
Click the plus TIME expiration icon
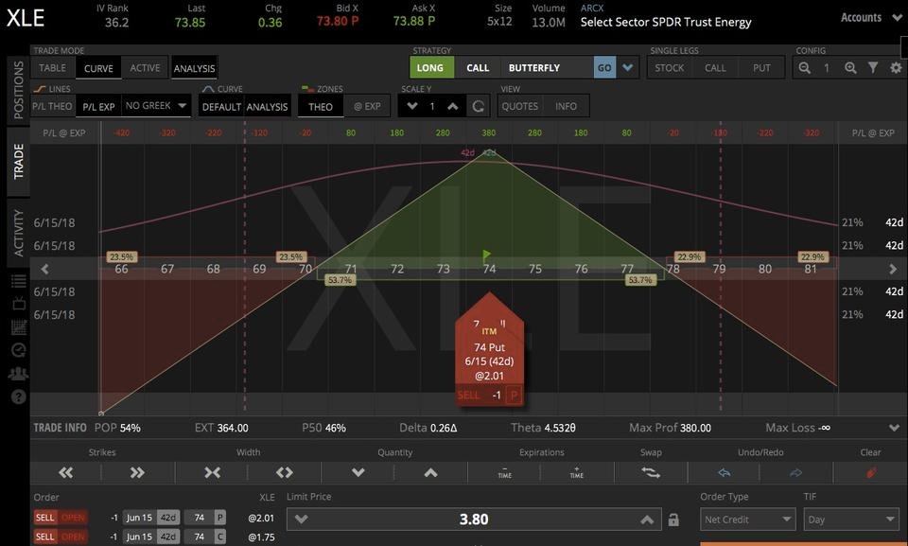pos(576,473)
